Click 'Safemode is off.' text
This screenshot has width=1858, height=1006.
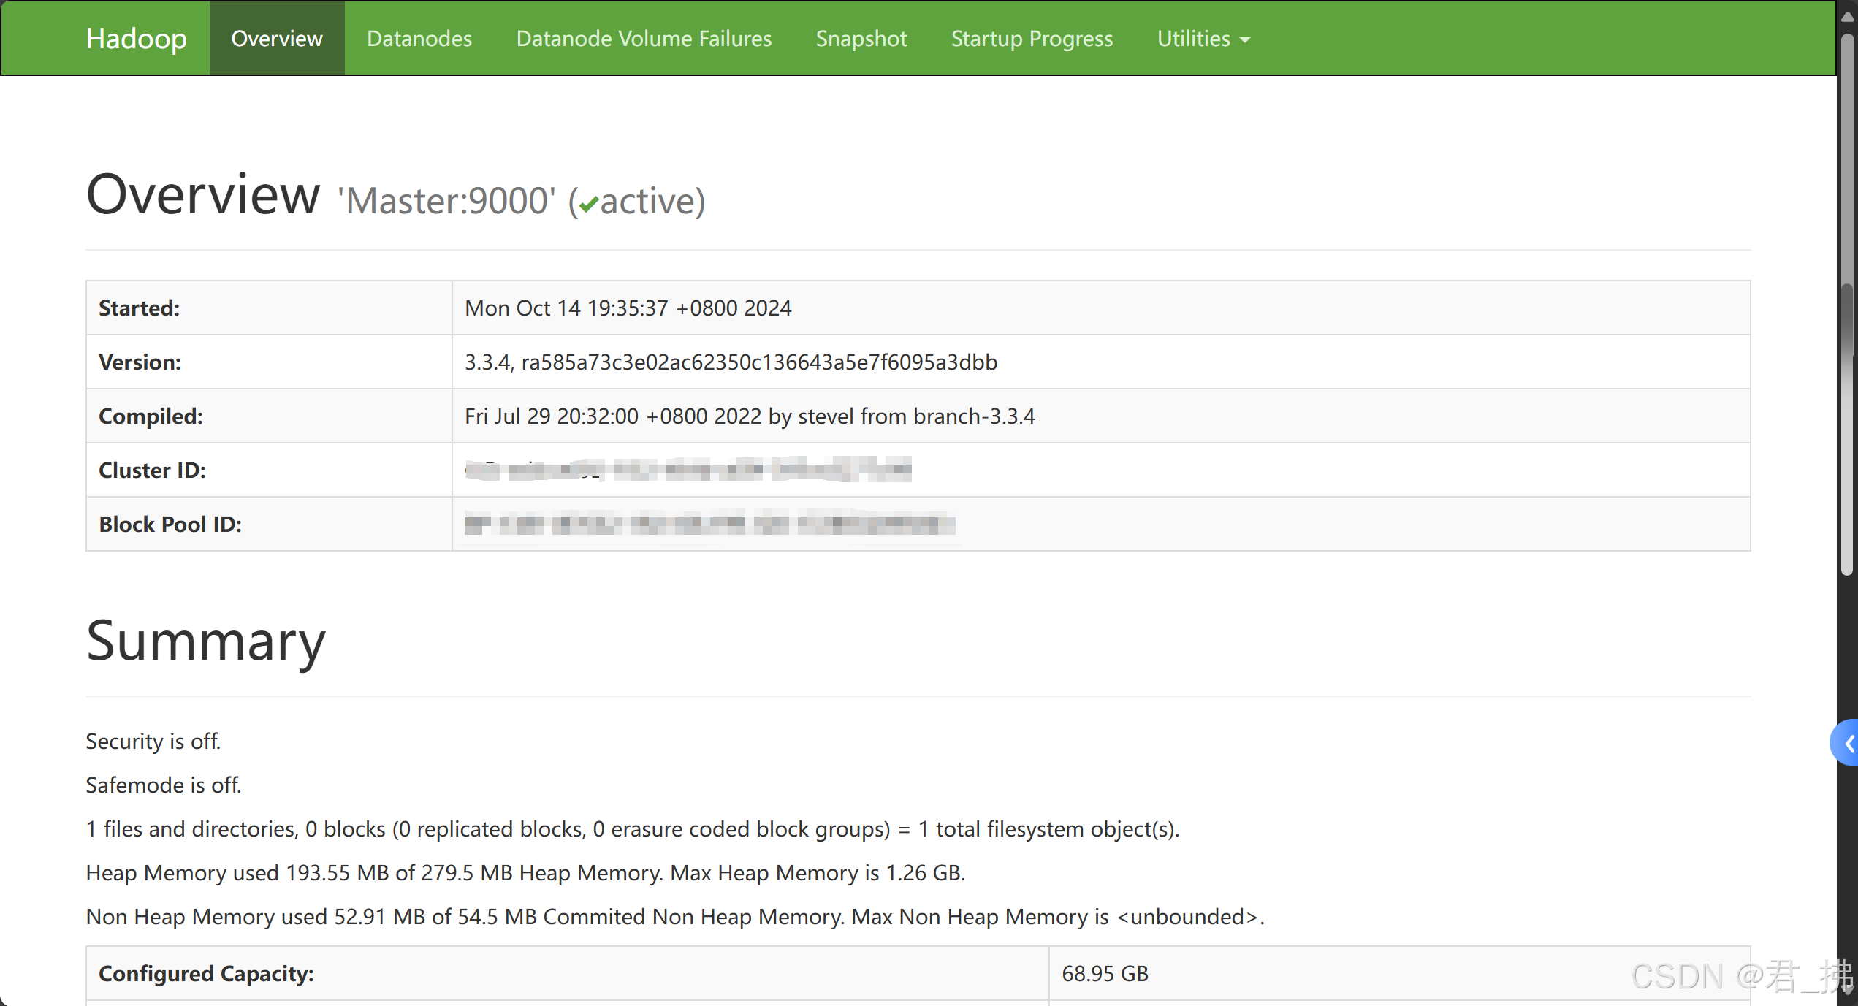(164, 785)
